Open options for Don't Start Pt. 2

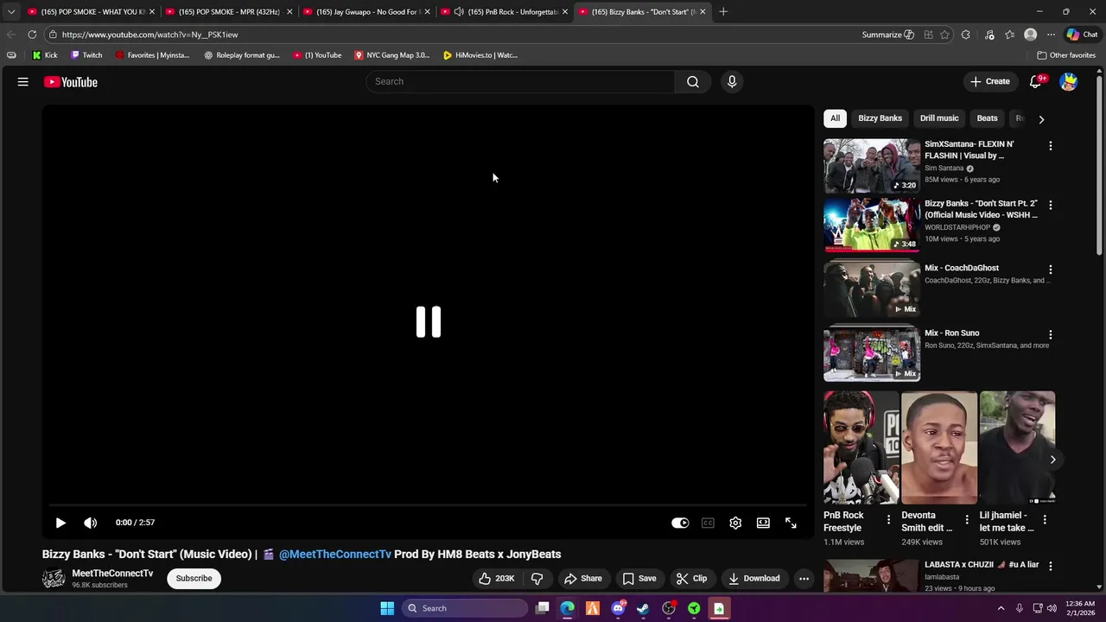1051,205
